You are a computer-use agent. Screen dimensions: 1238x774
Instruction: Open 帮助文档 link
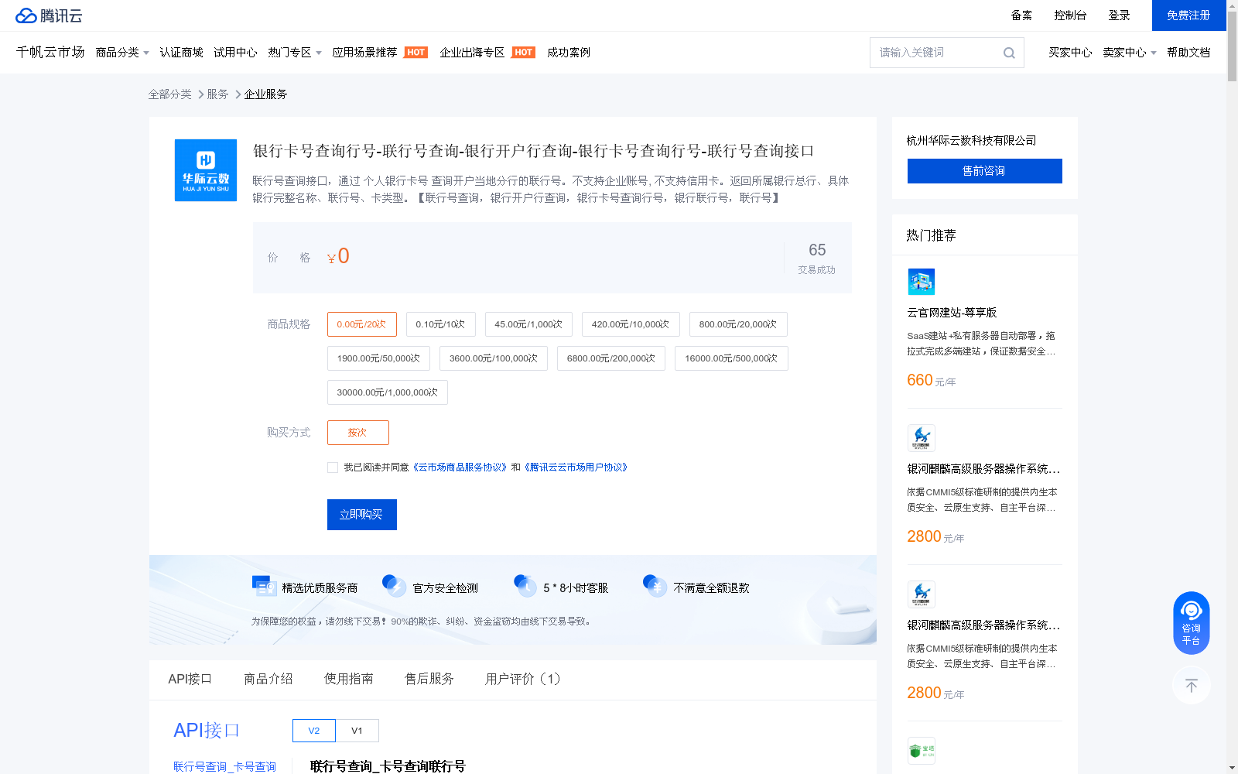point(1188,53)
